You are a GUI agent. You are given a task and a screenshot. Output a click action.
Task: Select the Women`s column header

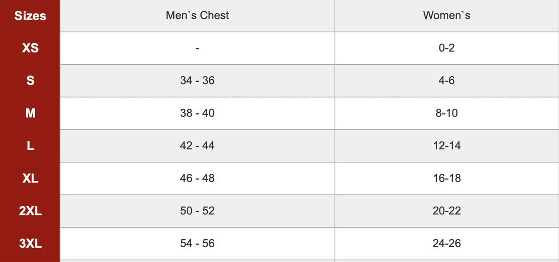click(446, 15)
